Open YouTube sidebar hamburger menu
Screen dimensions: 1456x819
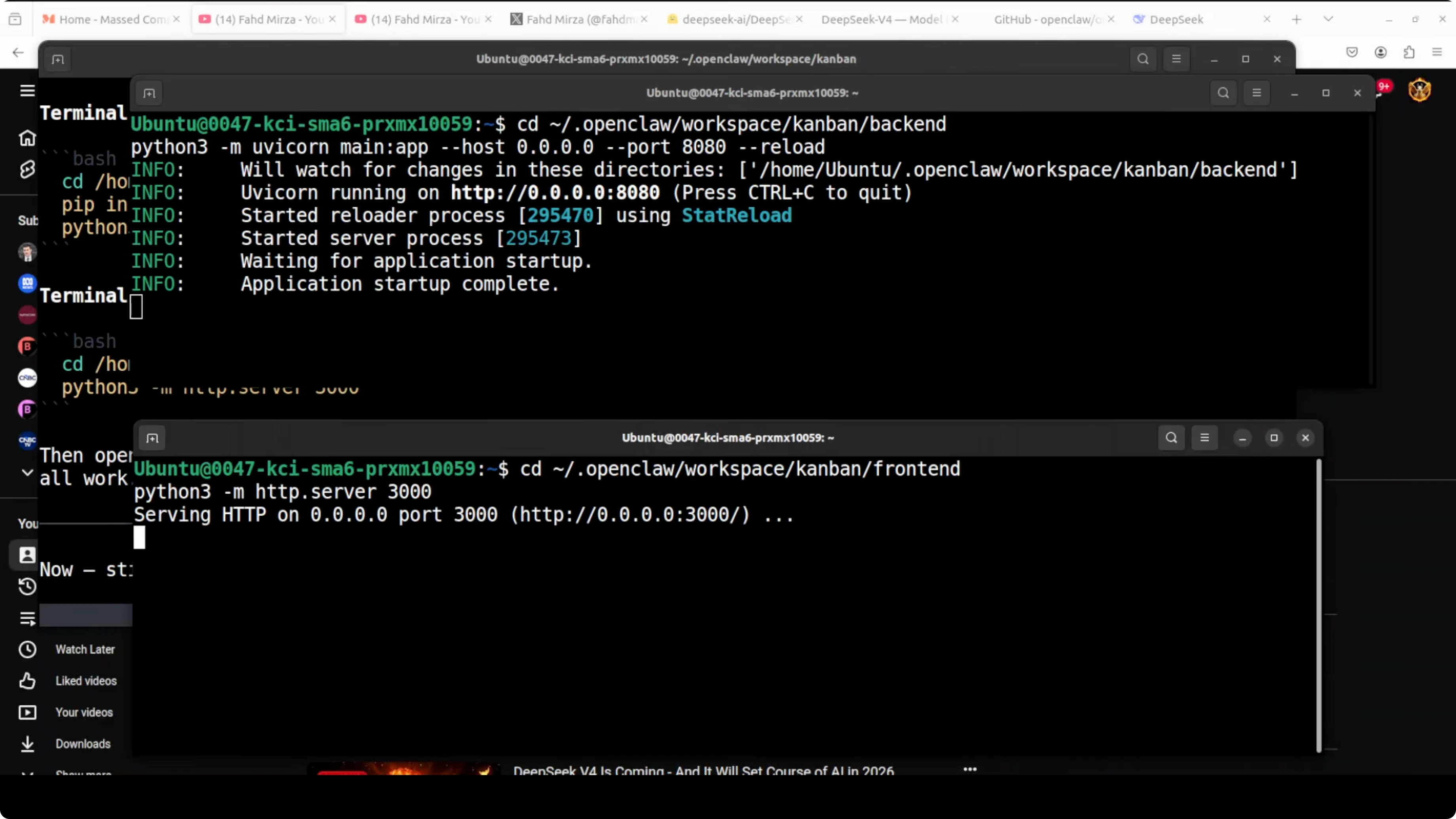pos(27,91)
